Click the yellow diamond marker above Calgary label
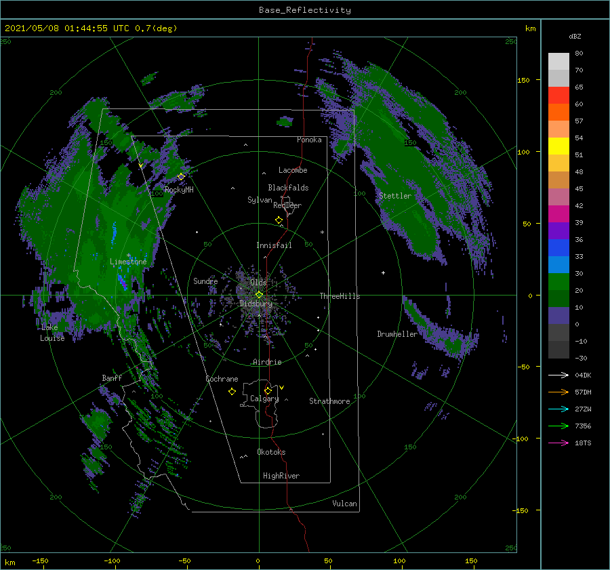Viewport: 610px width, 570px height. tap(268, 390)
